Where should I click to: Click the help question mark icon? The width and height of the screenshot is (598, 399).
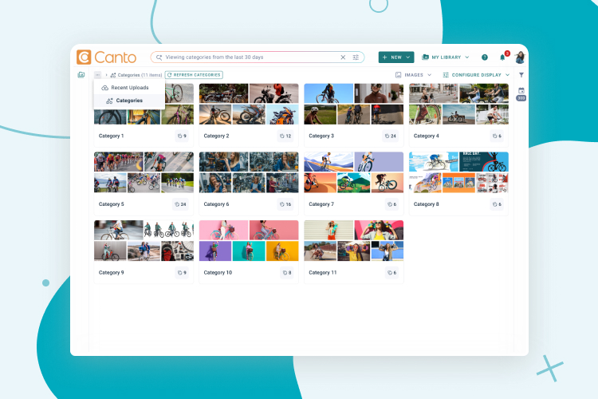485,57
